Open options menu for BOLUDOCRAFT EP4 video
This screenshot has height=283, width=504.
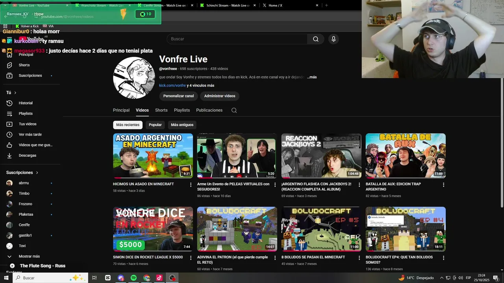pyautogui.click(x=443, y=258)
